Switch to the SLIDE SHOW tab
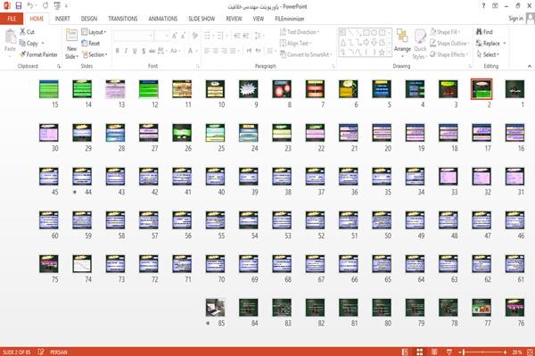This screenshot has width=535, height=356. [x=202, y=19]
